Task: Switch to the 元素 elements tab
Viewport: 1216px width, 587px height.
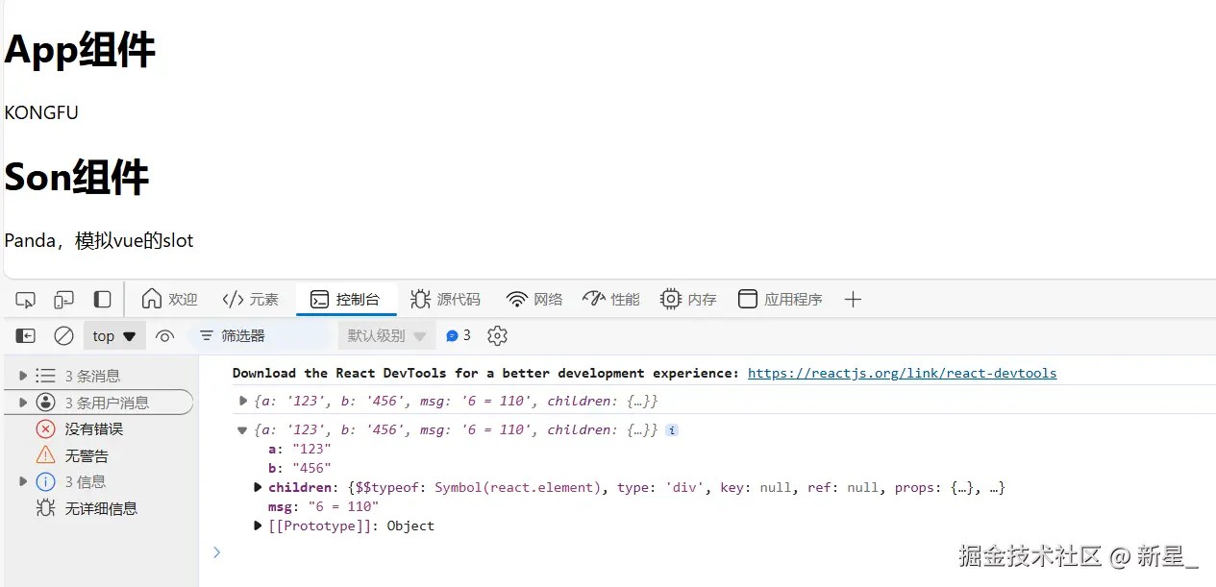Action: point(250,300)
